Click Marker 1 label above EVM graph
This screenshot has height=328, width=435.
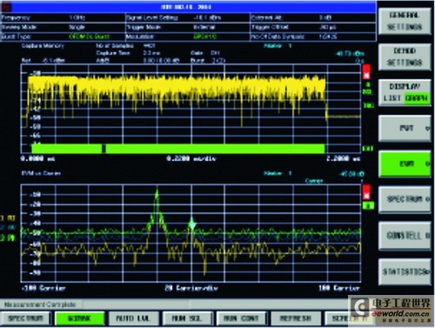[x=278, y=173]
